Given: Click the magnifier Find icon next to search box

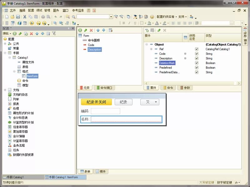Looking at the screenshot, I should click(73, 17).
